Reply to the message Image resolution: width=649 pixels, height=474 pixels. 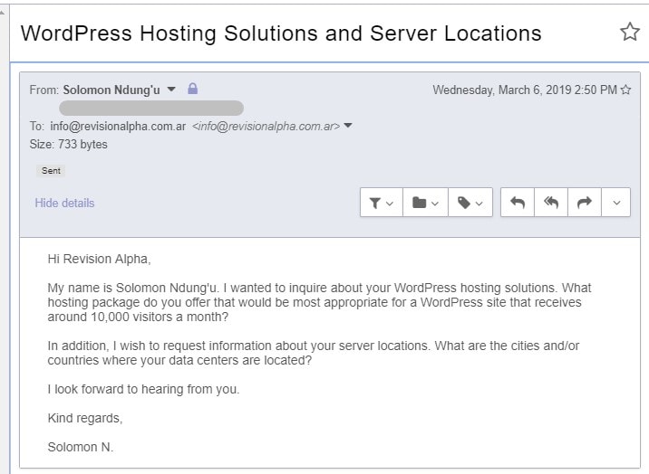tap(518, 203)
